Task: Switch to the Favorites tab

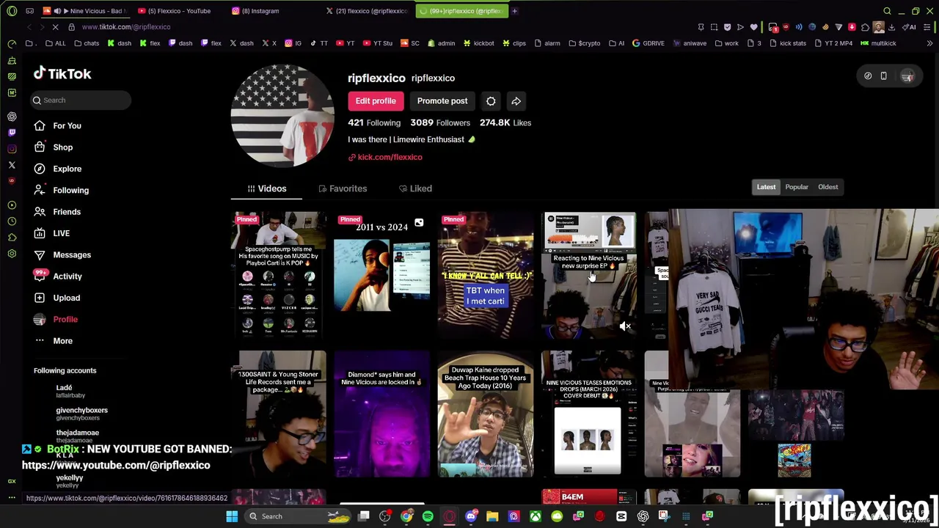Action: pyautogui.click(x=343, y=188)
